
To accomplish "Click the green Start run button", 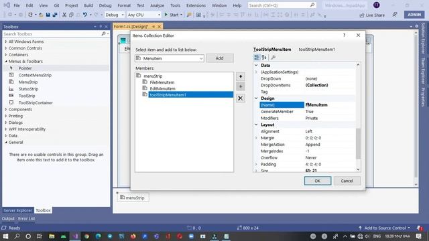I will click(x=172, y=15).
